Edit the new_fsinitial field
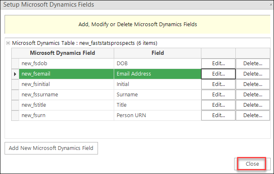The image size is (274, 174). (x=218, y=84)
